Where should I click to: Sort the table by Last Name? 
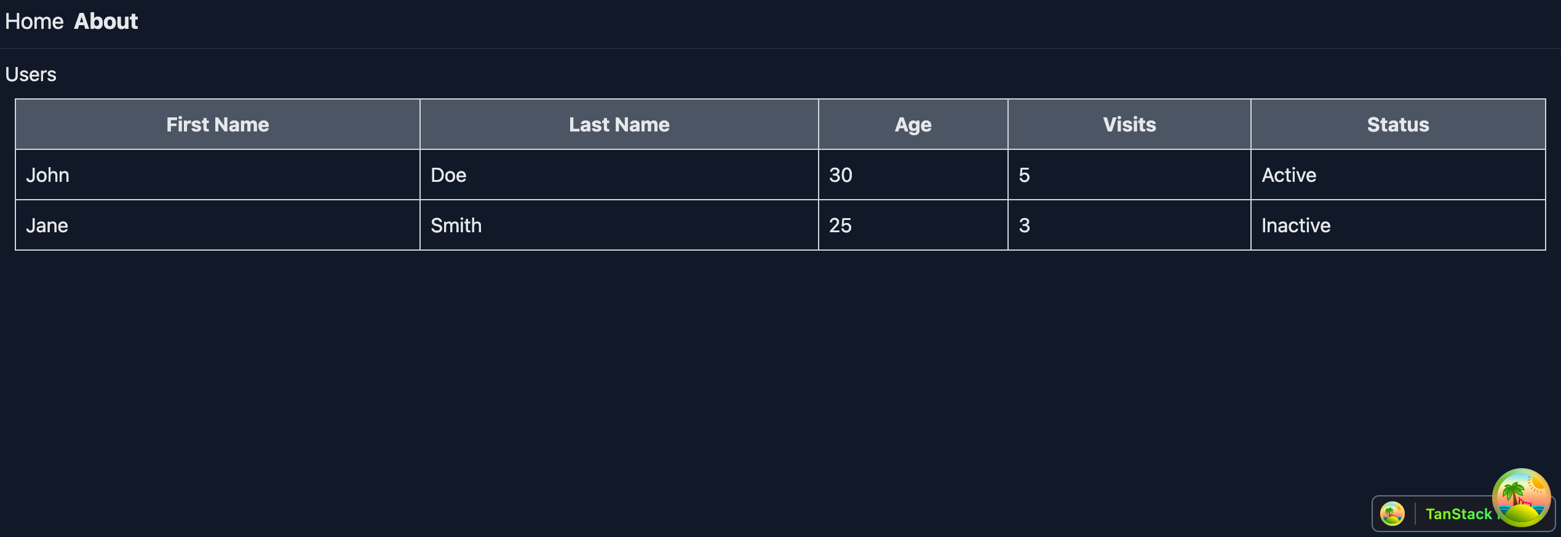(619, 124)
